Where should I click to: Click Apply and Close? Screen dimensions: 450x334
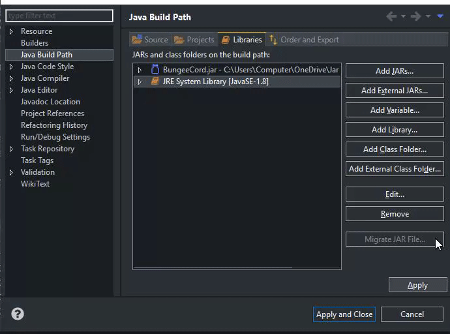[344, 314]
